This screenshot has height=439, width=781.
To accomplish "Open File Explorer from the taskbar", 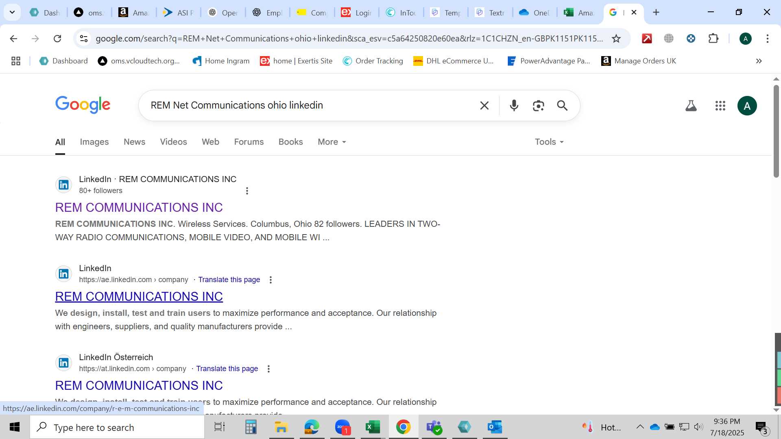I will (x=281, y=427).
